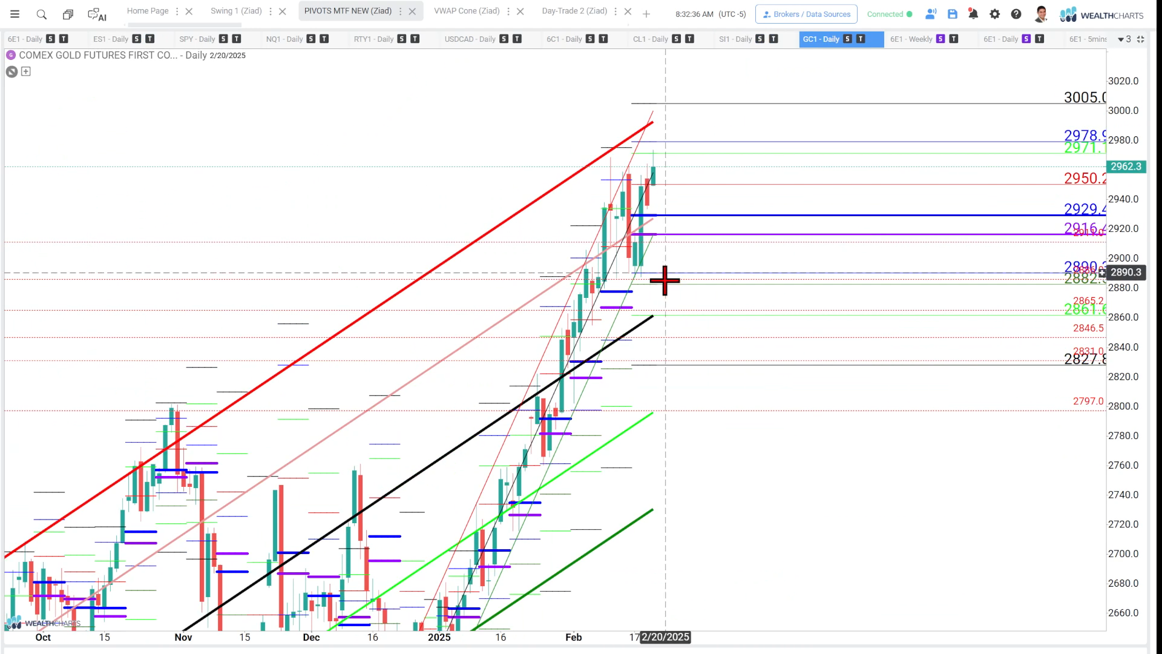Open Brokers / Data Sources
Screen dimensions: 1162x654
click(x=806, y=14)
